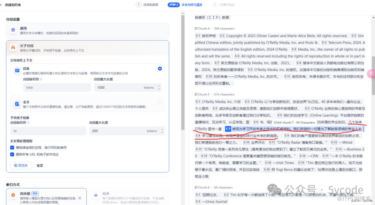Choose the 经济 index method card
This screenshot has height=205, width=375.
129,197
